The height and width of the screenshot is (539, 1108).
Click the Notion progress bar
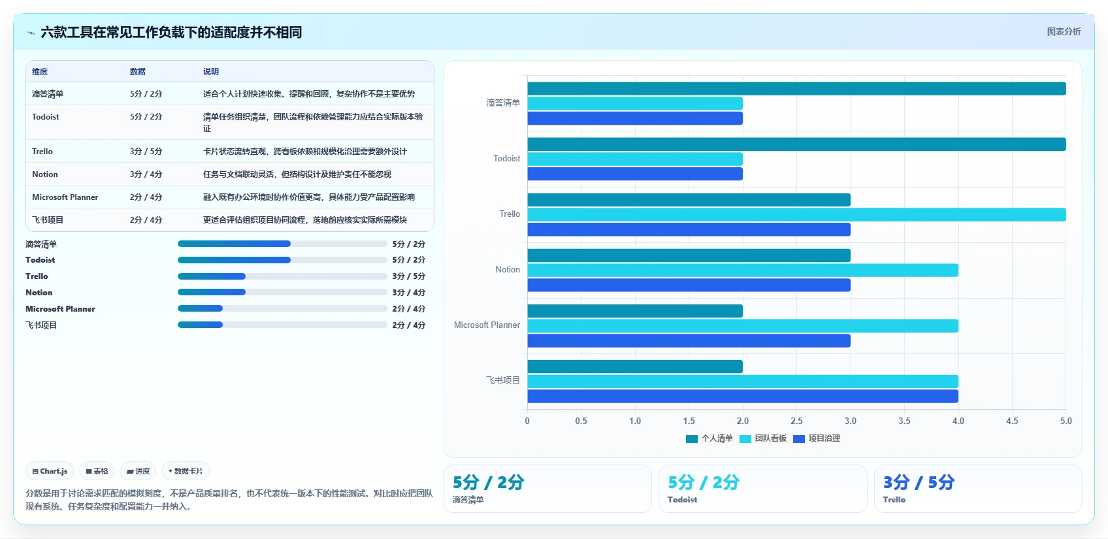[x=282, y=292]
